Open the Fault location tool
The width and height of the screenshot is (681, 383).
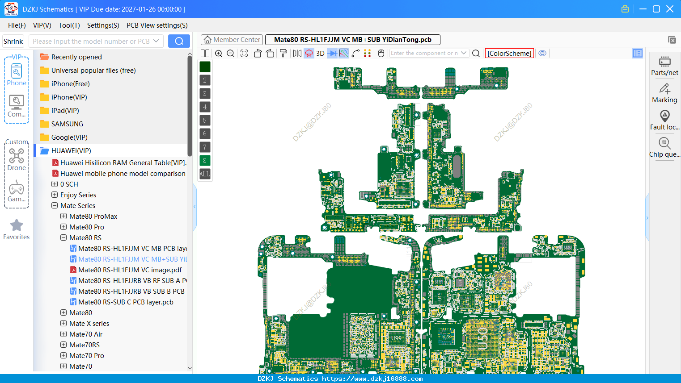point(664,120)
